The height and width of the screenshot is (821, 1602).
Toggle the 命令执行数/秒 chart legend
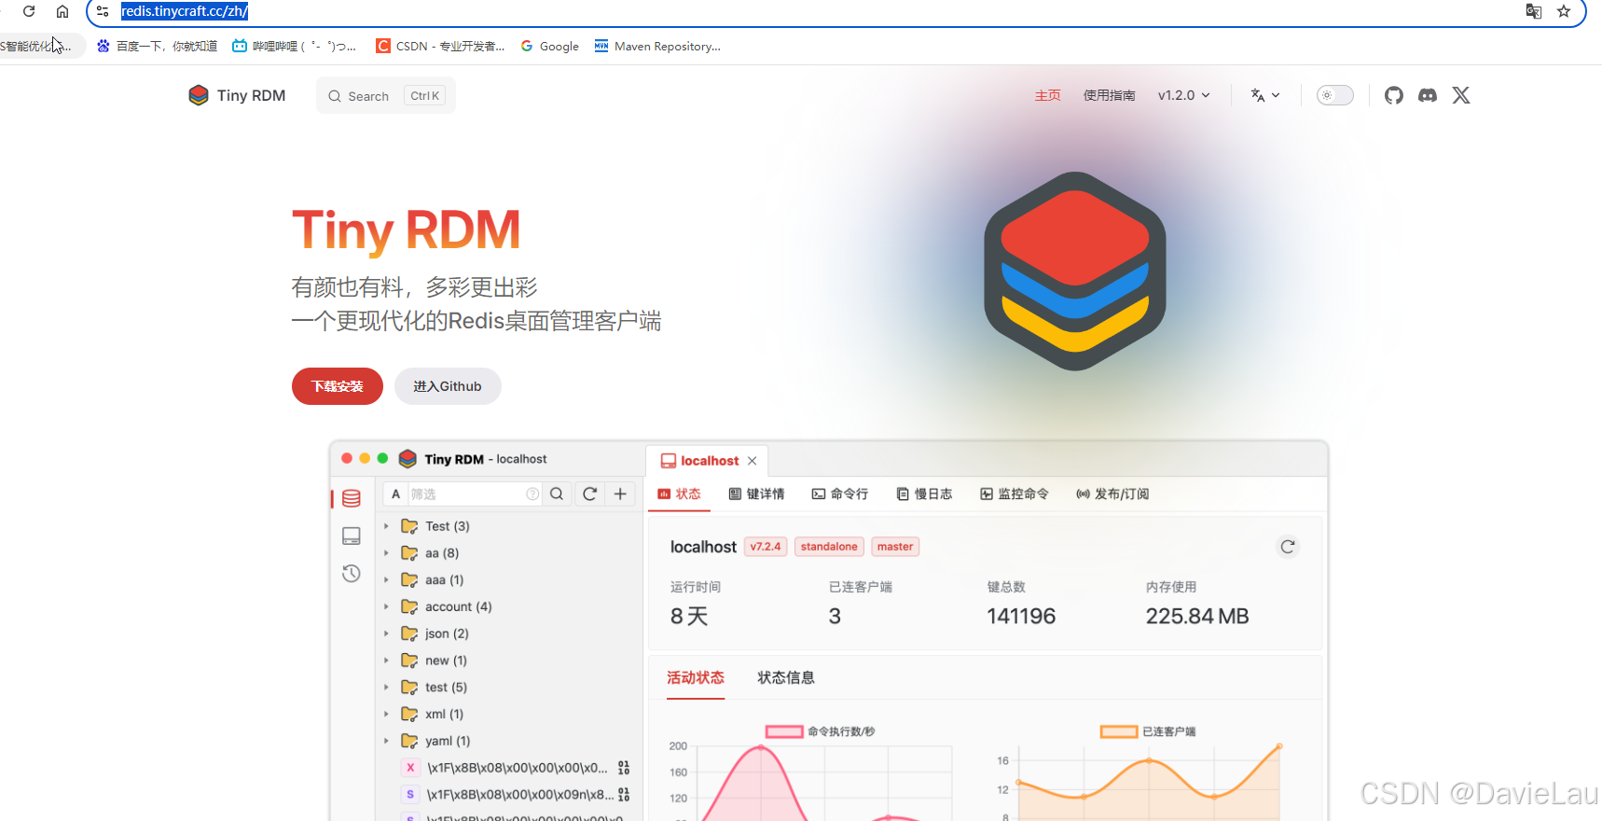(x=821, y=731)
